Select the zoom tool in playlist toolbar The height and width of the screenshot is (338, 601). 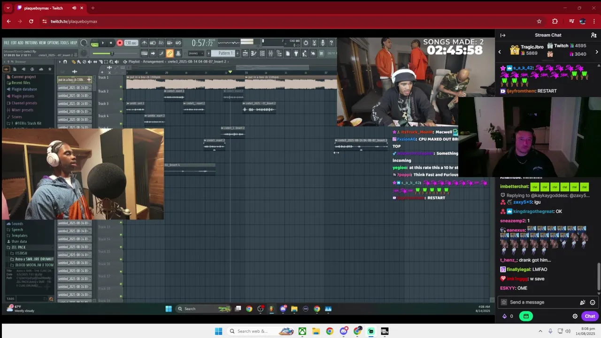tap(111, 62)
